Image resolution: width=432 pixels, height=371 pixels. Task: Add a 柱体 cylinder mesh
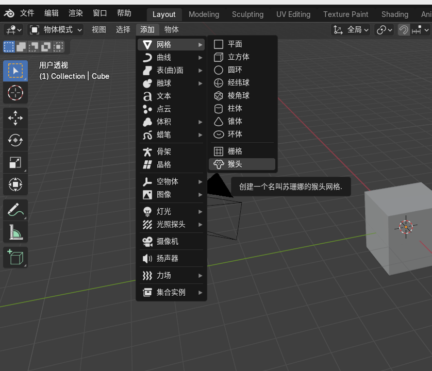[x=242, y=109]
